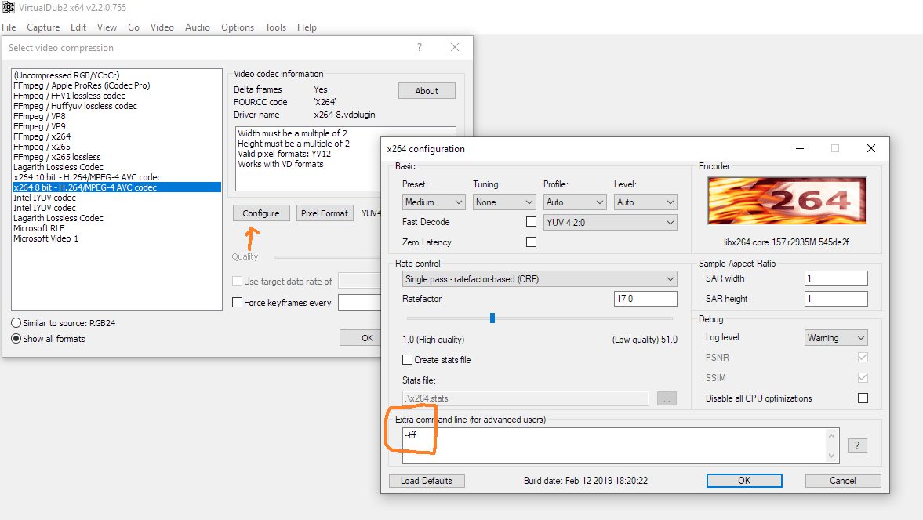Select (Uncompressed RGB/YCbCr) in codec list
Image resolution: width=923 pixels, height=520 pixels.
click(67, 75)
